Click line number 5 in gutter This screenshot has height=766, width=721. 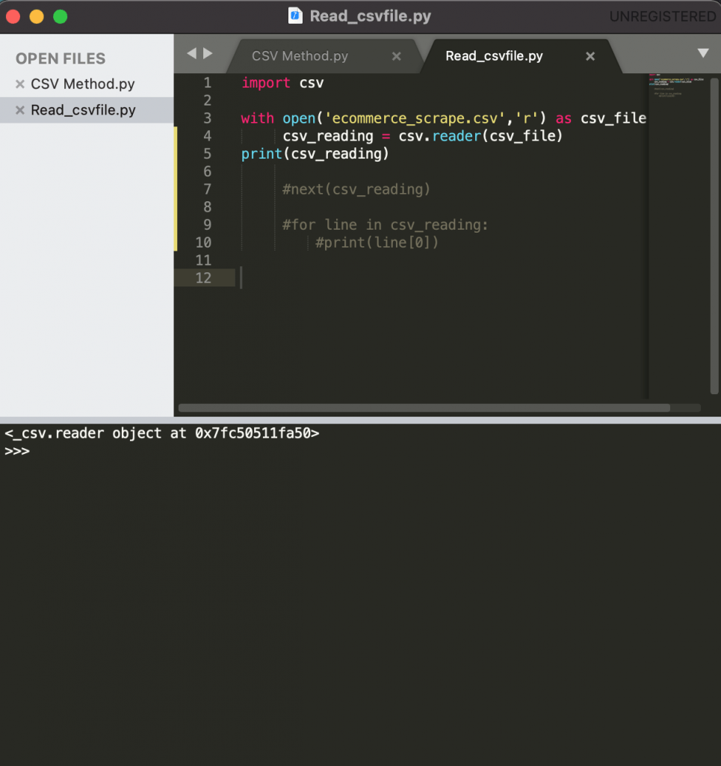[207, 154]
